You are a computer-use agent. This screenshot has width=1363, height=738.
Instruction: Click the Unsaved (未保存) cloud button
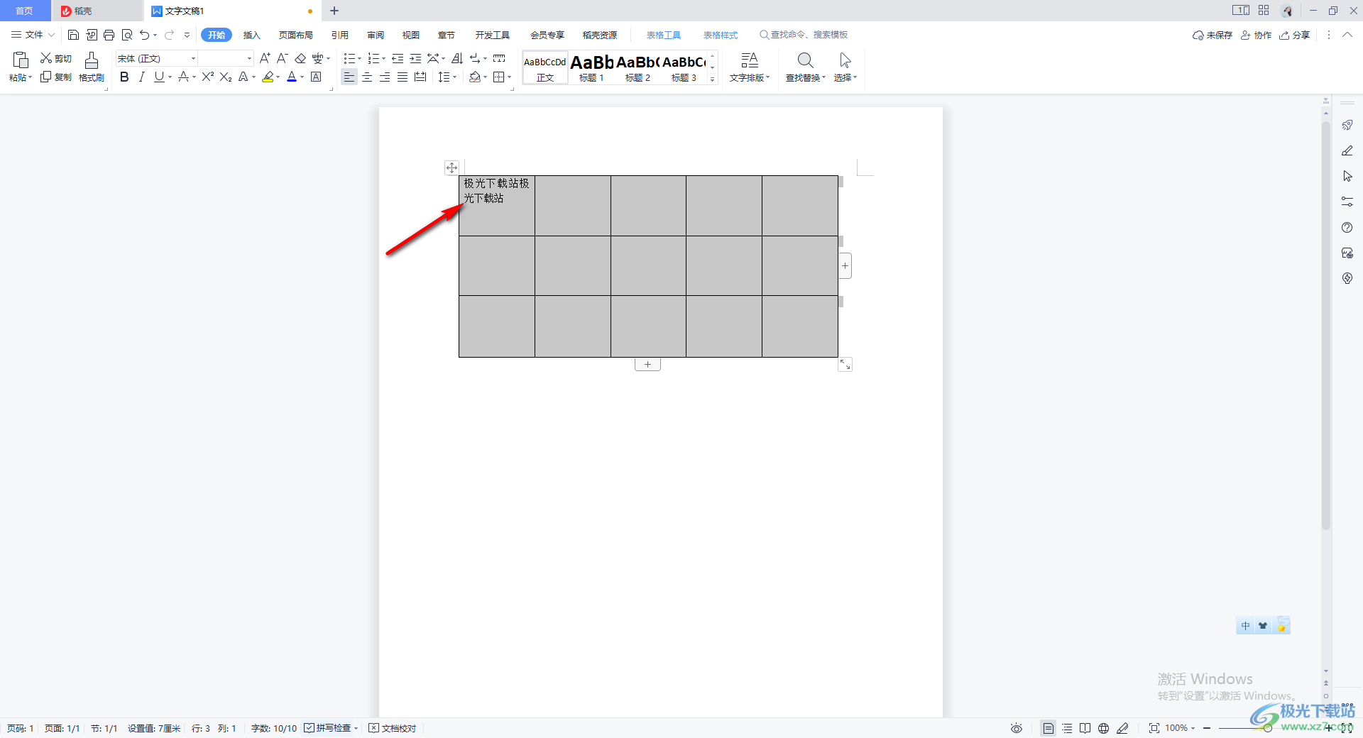[x=1213, y=35]
